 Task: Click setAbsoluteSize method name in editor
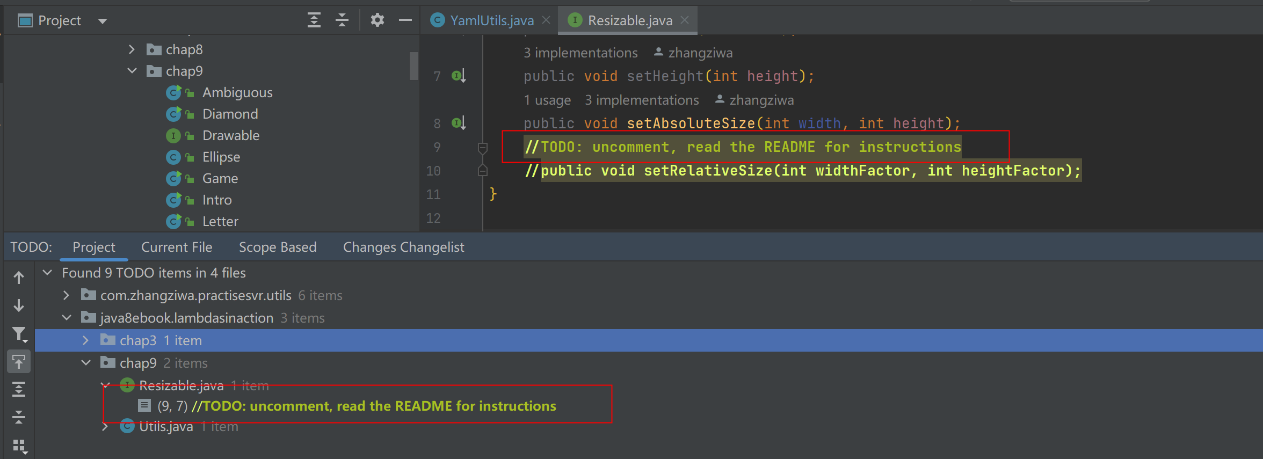(x=691, y=123)
